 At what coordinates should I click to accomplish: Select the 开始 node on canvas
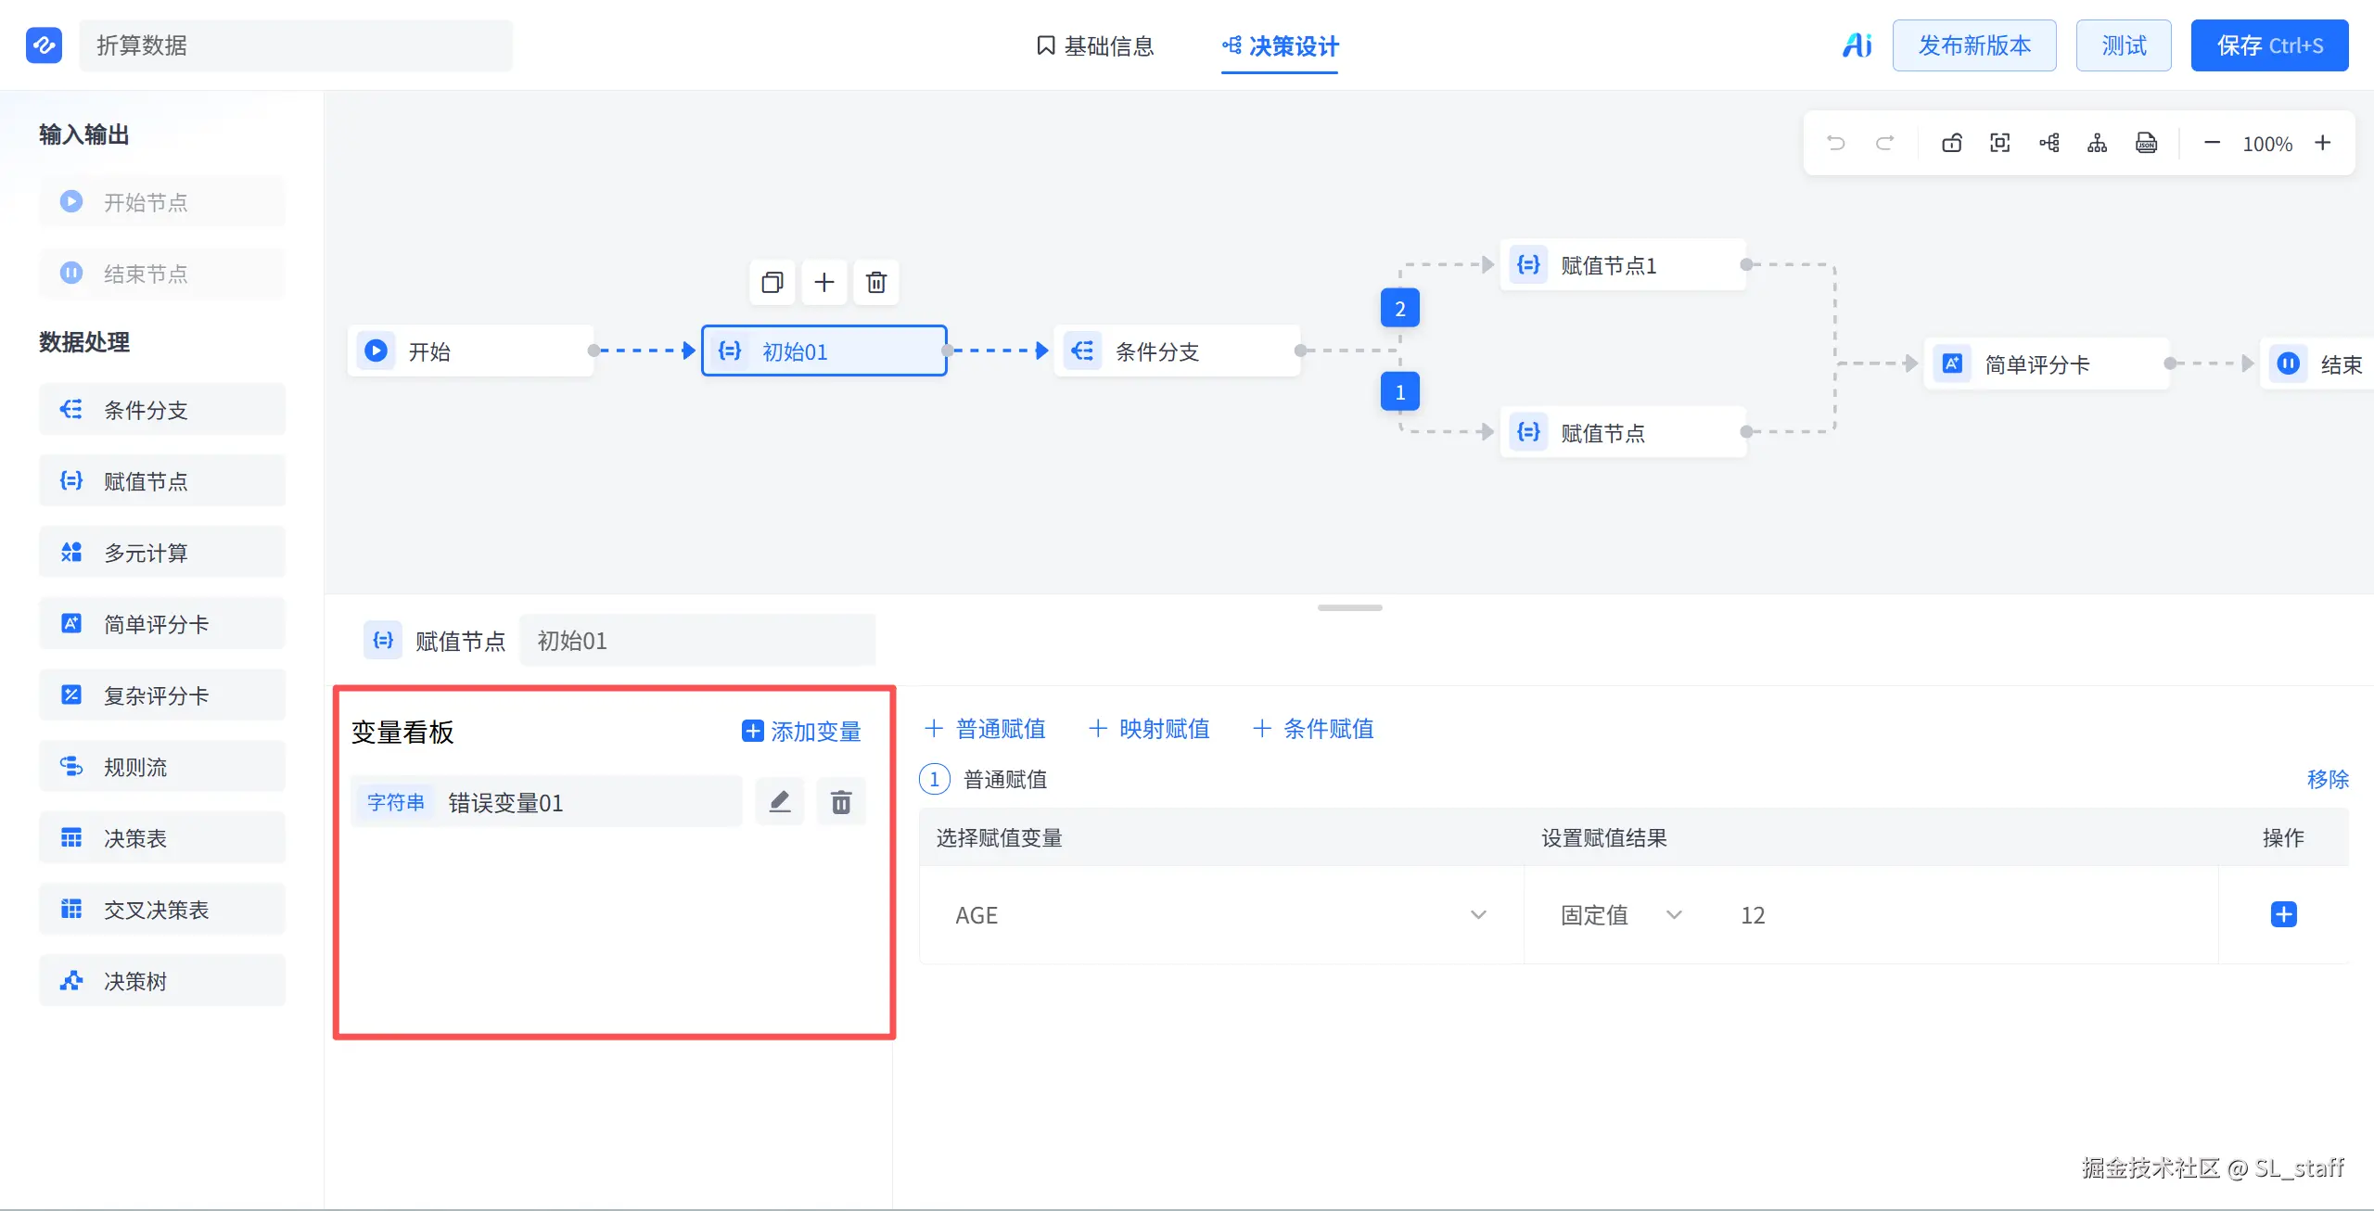coord(471,351)
